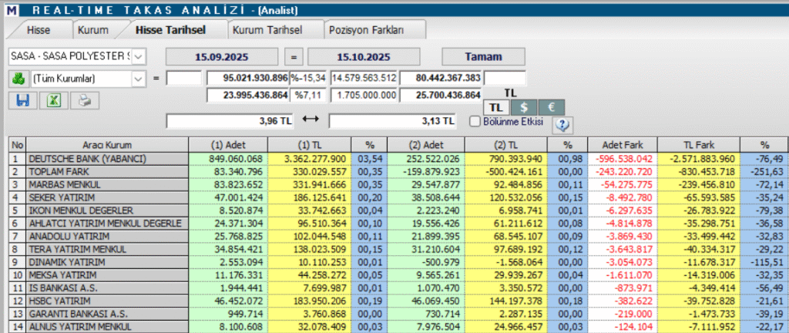Image resolution: width=789 pixels, height=333 pixels.
Task: Click the empty field left of 95.021.930.896
Action: [x=183, y=79]
